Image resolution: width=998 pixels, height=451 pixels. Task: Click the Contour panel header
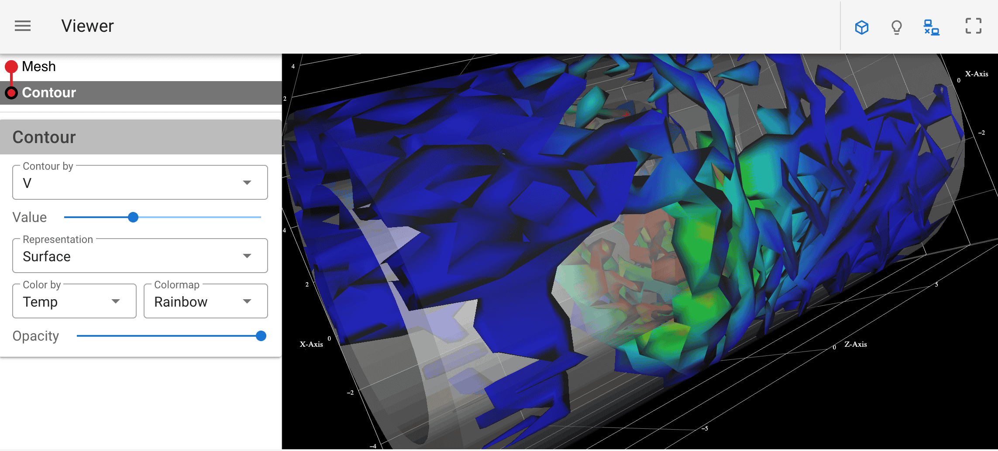click(140, 137)
